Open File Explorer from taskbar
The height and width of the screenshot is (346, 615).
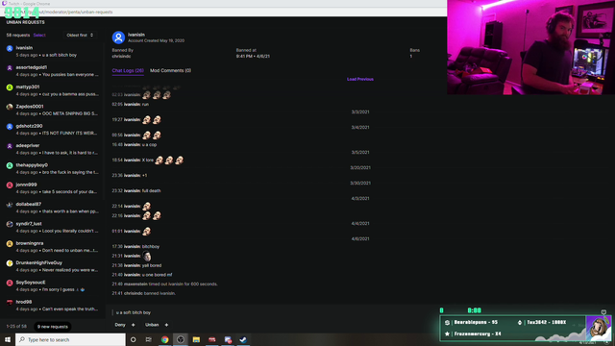pyautogui.click(x=196, y=339)
